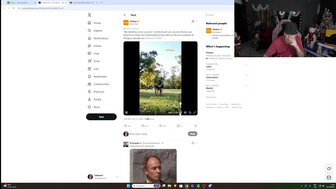Open Brave browser from taskbar
The image size is (336, 189).
point(175,186)
